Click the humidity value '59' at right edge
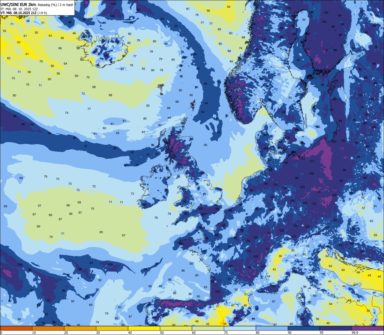This screenshot has height=335, width=384. (375, 235)
